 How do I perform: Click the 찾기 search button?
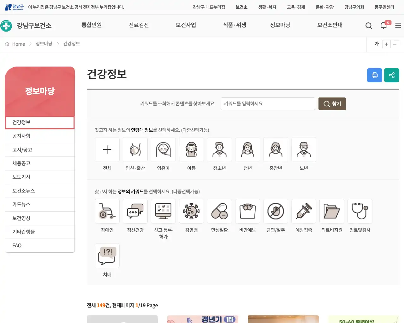click(332, 103)
